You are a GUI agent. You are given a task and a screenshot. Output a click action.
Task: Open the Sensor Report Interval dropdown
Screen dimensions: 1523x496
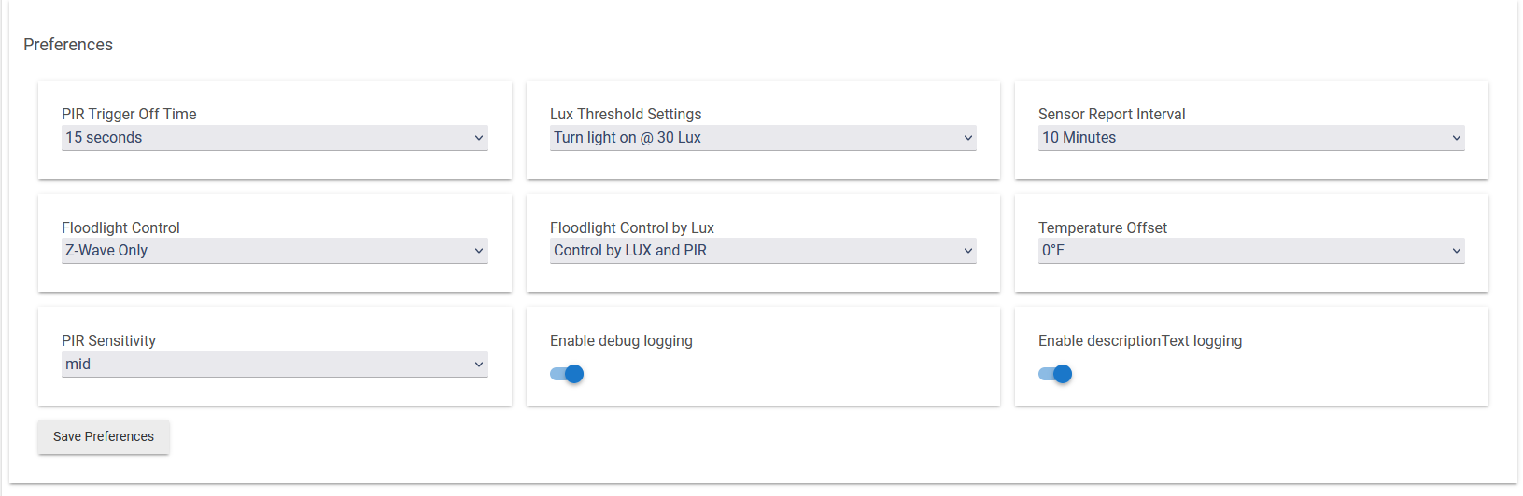[x=1251, y=138]
